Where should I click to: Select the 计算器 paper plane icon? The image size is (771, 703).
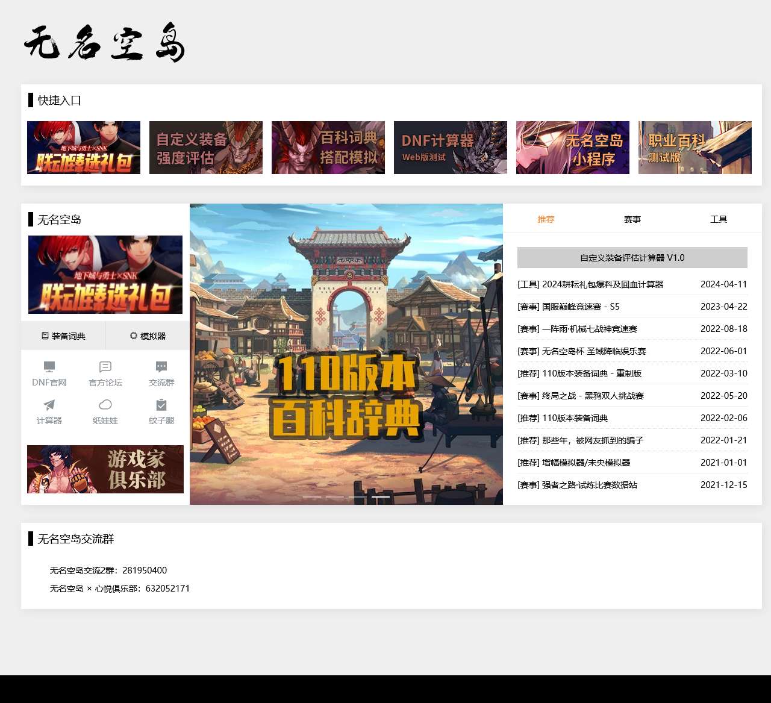(x=49, y=405)
